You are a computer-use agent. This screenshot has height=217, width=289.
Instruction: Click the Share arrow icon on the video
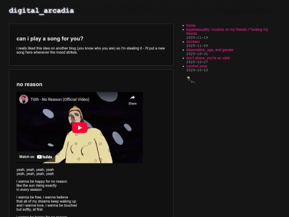pyautogui.click(x=132, y=98)
